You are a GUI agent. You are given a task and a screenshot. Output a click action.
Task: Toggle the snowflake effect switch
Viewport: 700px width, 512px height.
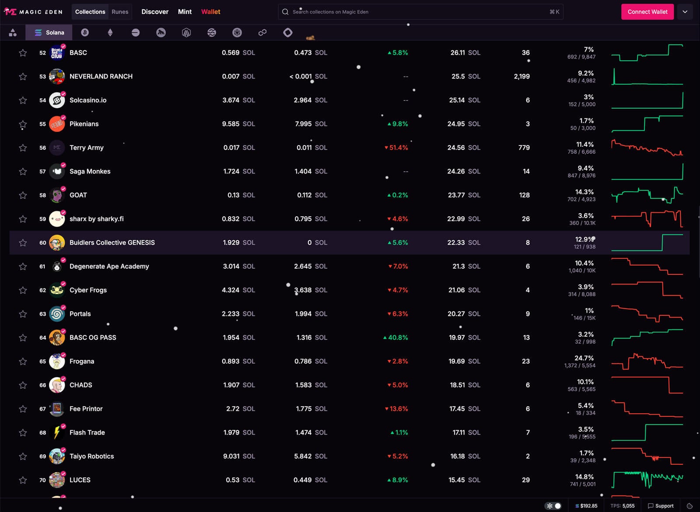(x=554, y=505)
